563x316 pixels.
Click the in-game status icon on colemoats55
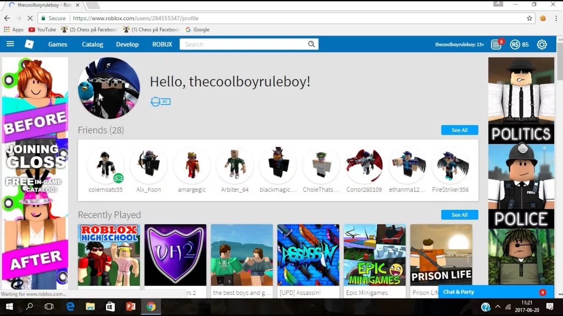[118, 178]
